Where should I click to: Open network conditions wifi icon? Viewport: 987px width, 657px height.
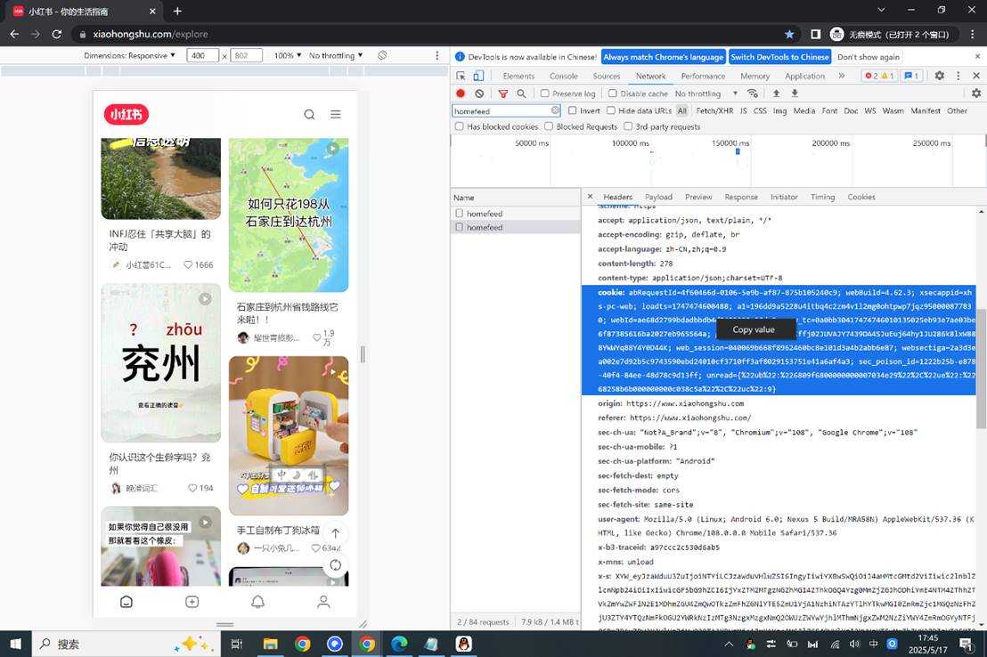tap(752, 93)
